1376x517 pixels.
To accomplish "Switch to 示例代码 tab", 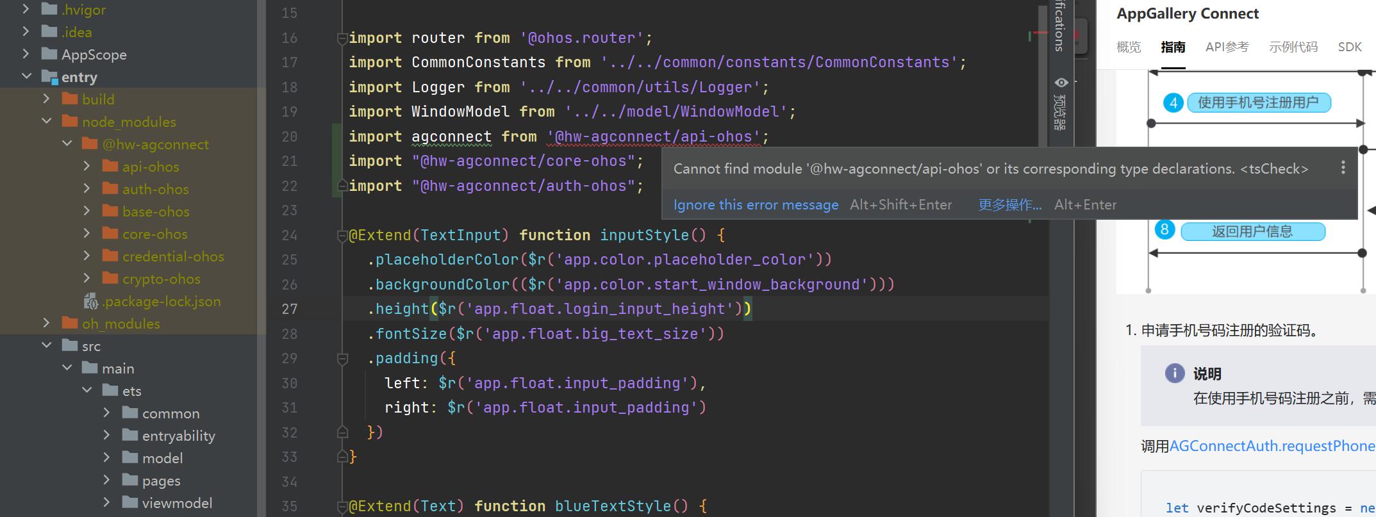I will pyautogui.click(x=1293, y=47).
